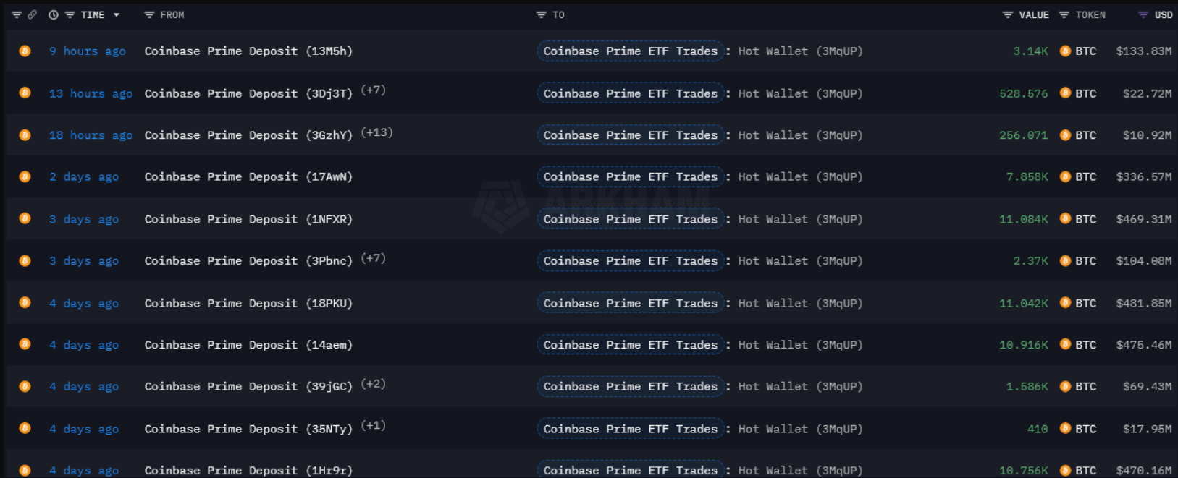The width and height of the screenshot is (1178, 478).
Task: Open Coinbase Prime Deposit (17AwN) address
Action: 248,176
